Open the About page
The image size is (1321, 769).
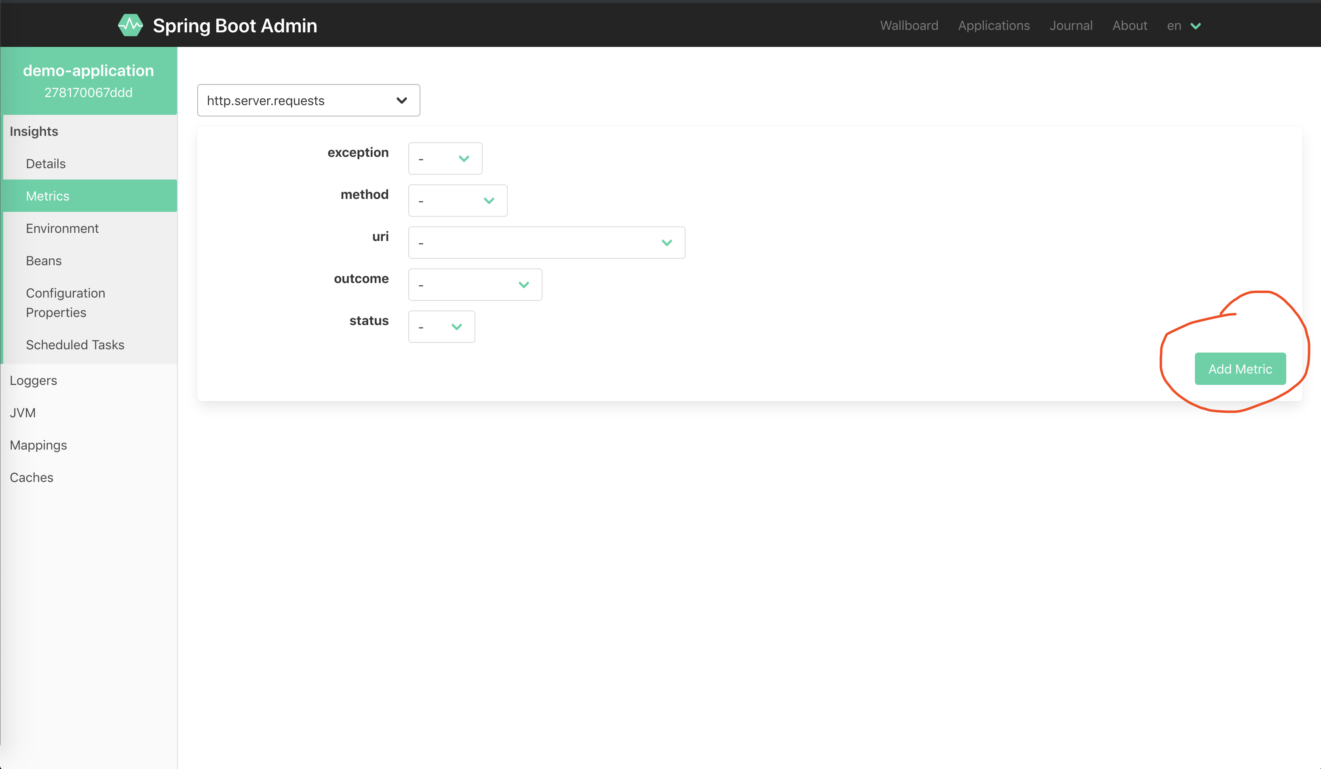pyautogui.click(x=1130, y=26)
